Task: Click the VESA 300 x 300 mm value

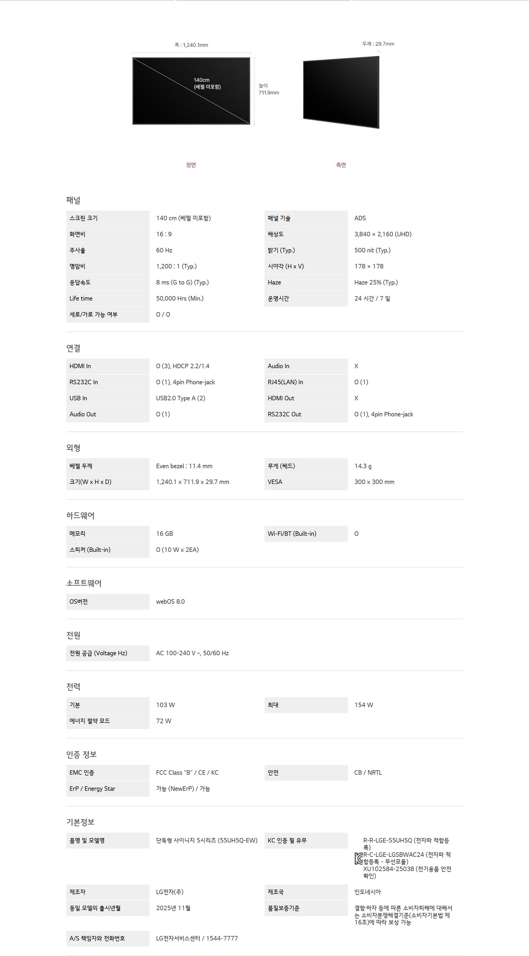Action: coord(374,482)
